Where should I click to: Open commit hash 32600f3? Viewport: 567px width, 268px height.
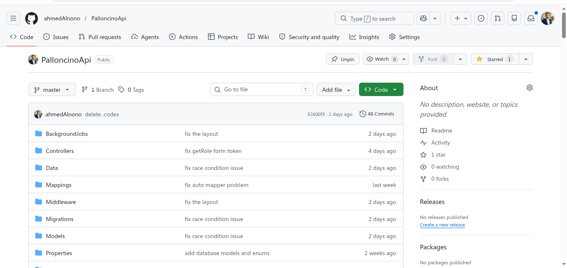316,114
